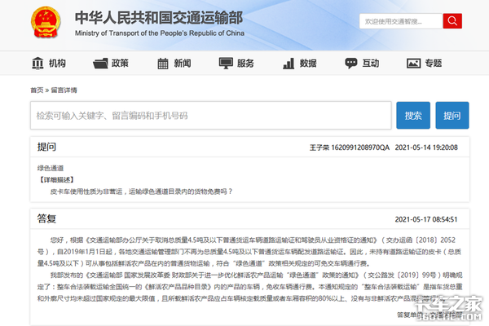Click the question timestamp 2021-05-14 19:20:08
The width and height of the screenshot is (489, 326).
[x=426, y=148]
